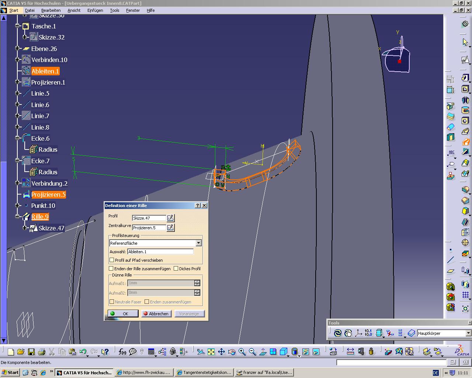
Task: Edit Zentralkurve sketch via its icon
Action: click(170, 227)
